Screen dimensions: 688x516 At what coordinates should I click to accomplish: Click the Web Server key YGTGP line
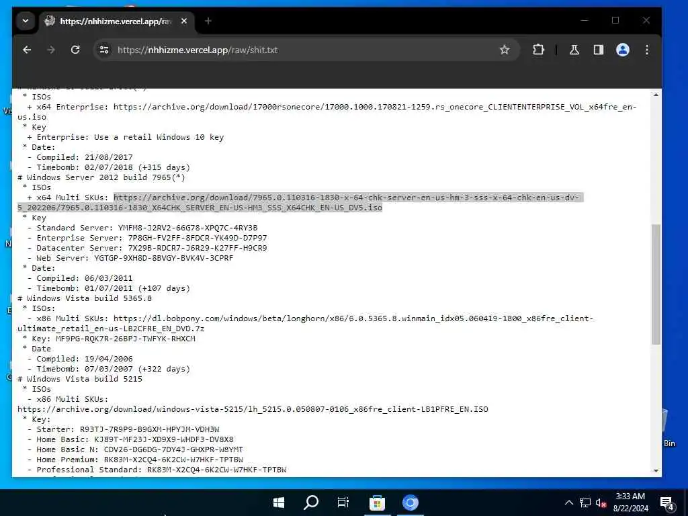130,258
